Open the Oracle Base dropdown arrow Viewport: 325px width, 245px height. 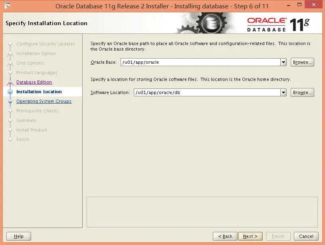pyautogui.click(x=283, y=62)
